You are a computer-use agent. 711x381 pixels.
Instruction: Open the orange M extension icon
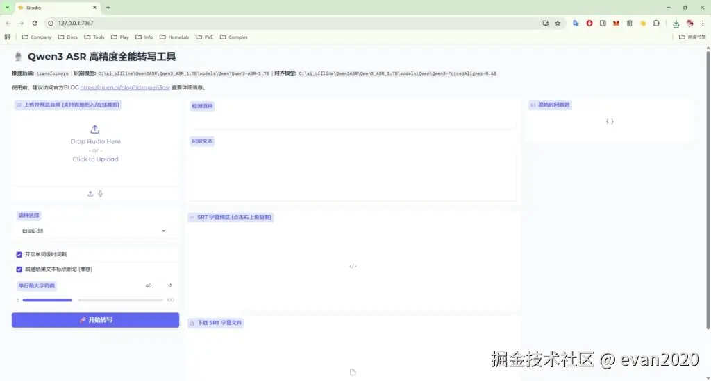(x=617, y=23)
